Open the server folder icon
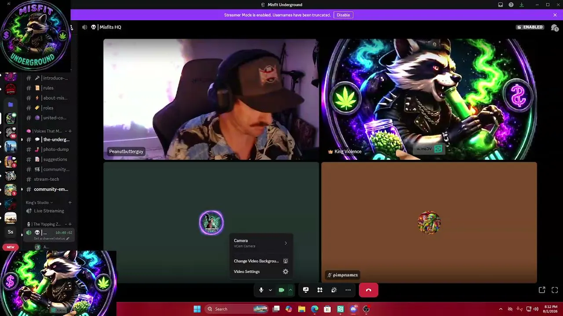This screenshot has width=563, height=316. [x=11, y=104]
